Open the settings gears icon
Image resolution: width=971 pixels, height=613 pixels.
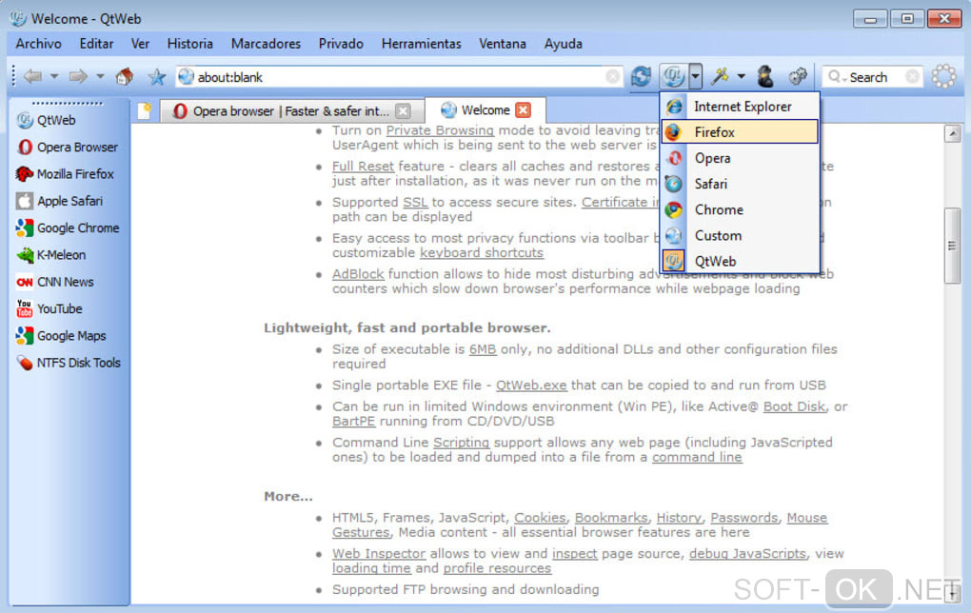tap(798, 77)
